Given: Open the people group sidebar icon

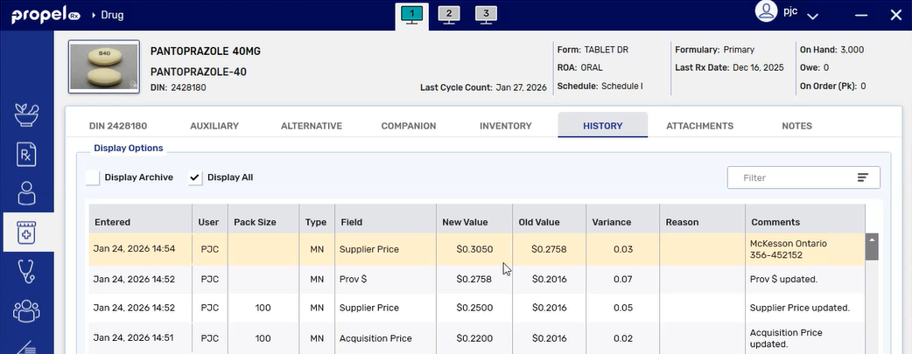Looking at the screenshot, I should click(26, 310).
